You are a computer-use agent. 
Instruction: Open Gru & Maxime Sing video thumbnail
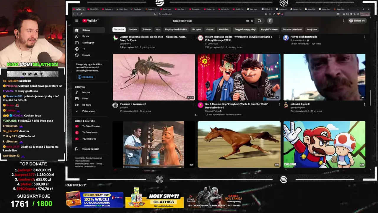coord(239,77)
